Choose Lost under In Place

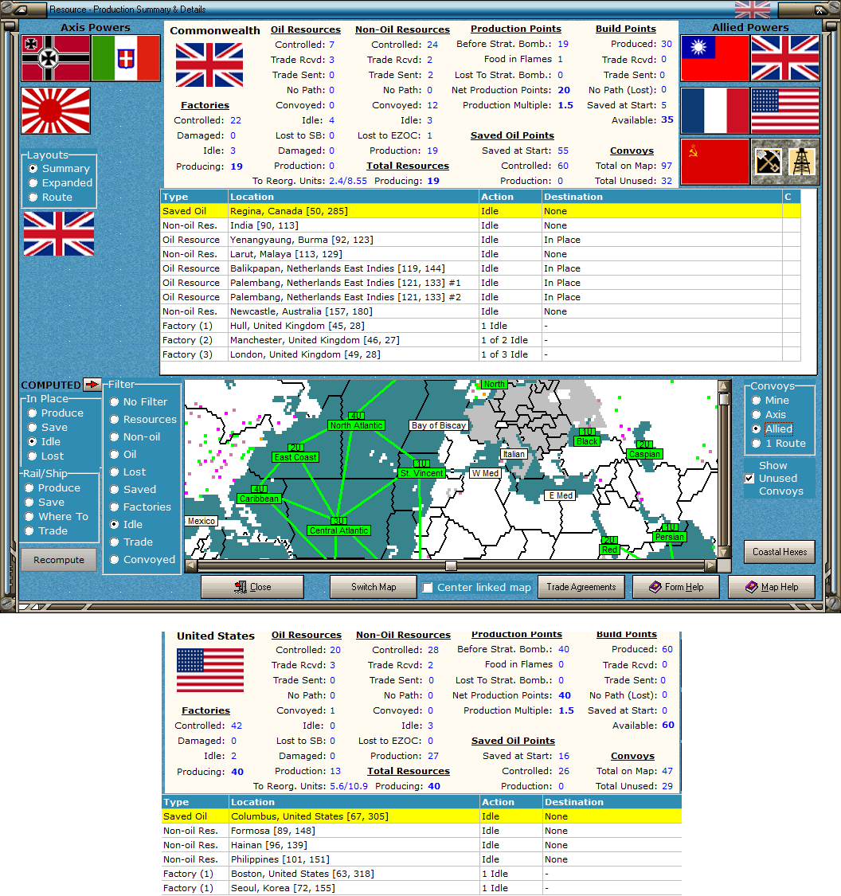point(45,456)
